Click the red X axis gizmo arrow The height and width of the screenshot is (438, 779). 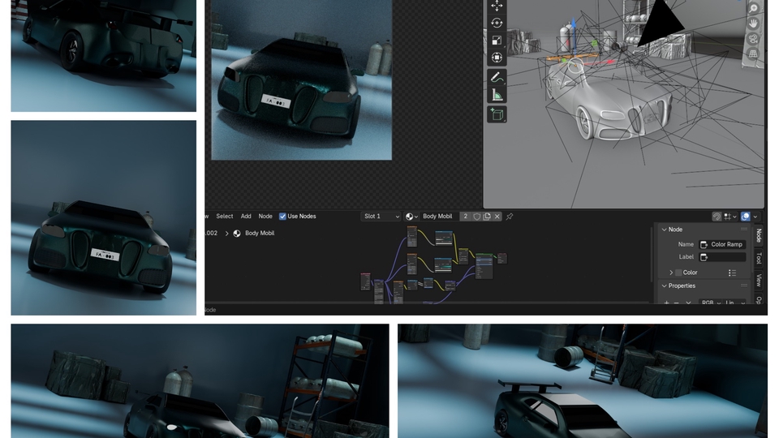point(610,62)
